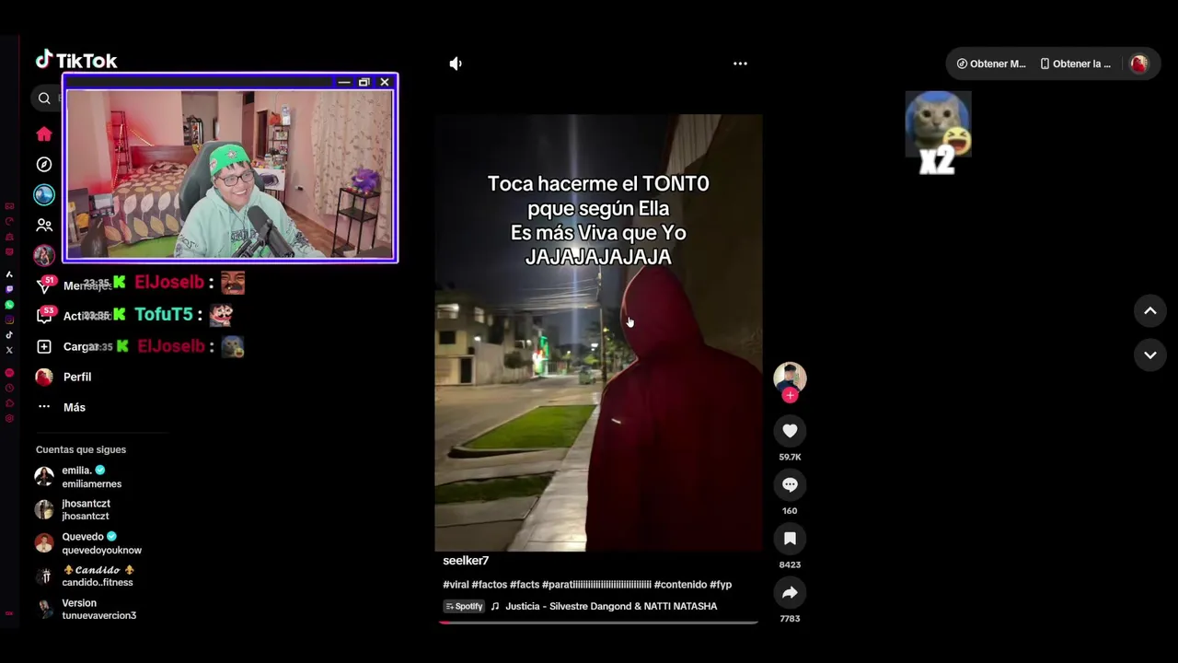Restore the webcam overlay window
The width and height of the screenshot is (1178, 663).
[364, 82]
